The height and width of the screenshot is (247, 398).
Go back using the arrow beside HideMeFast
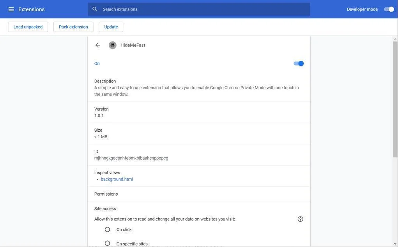(97, 45)
